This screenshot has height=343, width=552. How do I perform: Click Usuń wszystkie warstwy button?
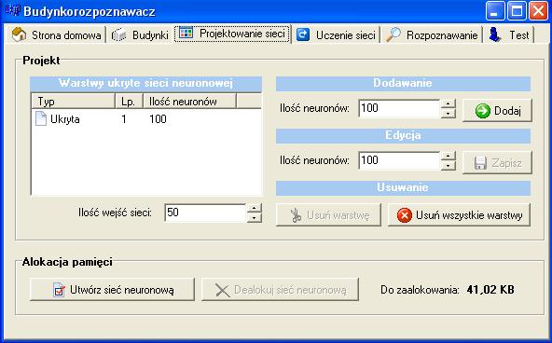tap(459, 214)
